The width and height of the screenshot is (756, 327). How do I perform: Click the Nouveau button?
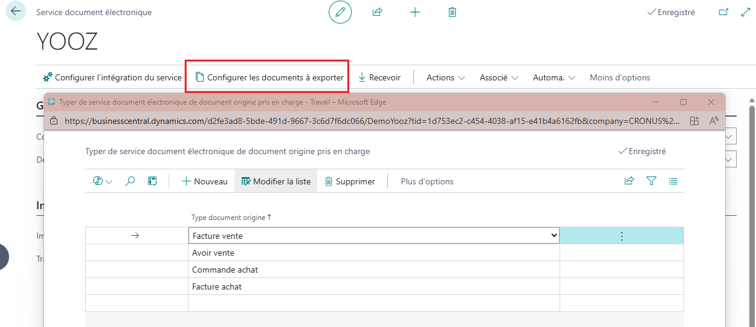pos(205,181)
